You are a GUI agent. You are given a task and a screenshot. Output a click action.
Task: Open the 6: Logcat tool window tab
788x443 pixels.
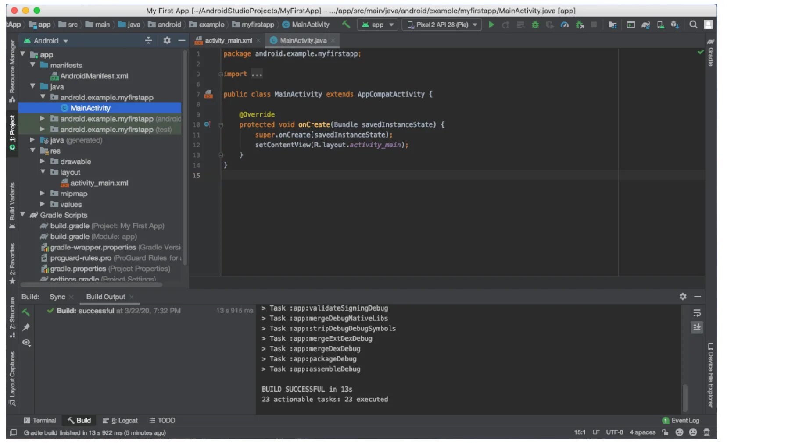click(x=120, y=420)
